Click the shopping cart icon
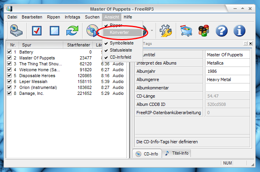The height and width of the screenshot is (172, 260). 186,31
